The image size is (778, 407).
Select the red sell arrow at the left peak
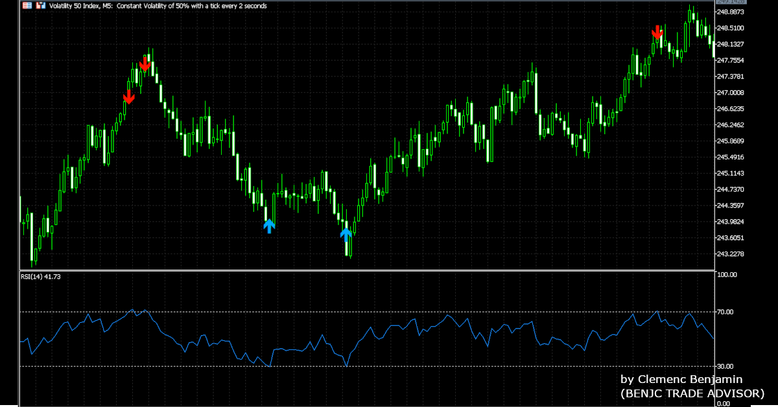point(145,64)
